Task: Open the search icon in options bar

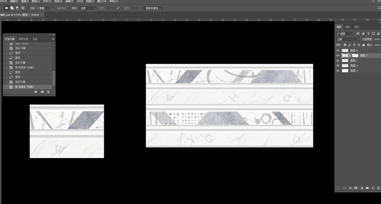Action: (379, 8)
